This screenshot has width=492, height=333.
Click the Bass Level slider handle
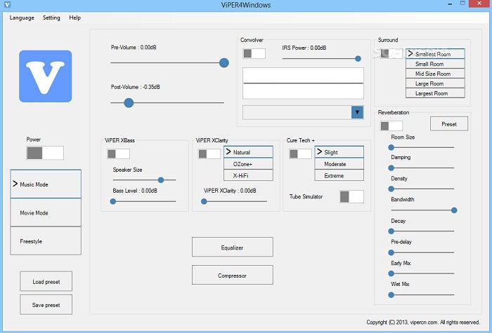tap(113, 202)
